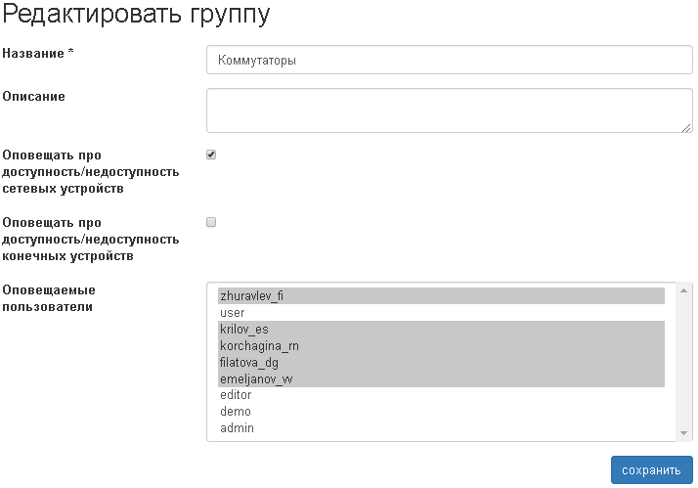
Task: Click the Название input field with Коммутаторы
Action: [450, 61]
